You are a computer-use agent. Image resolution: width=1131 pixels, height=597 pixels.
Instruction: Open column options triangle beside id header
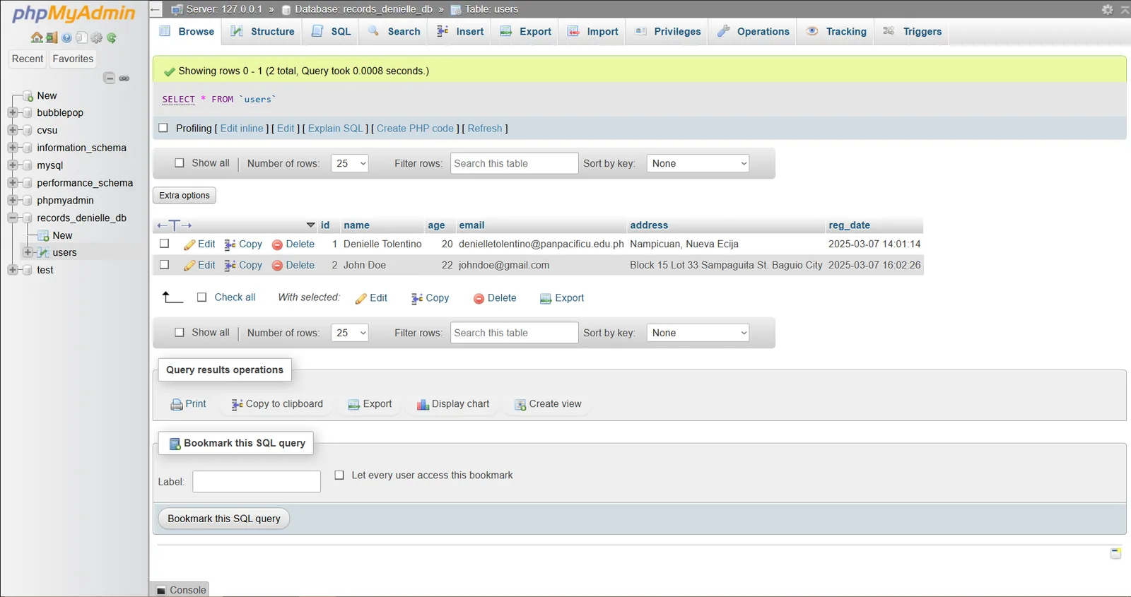[x=310, y=225]
